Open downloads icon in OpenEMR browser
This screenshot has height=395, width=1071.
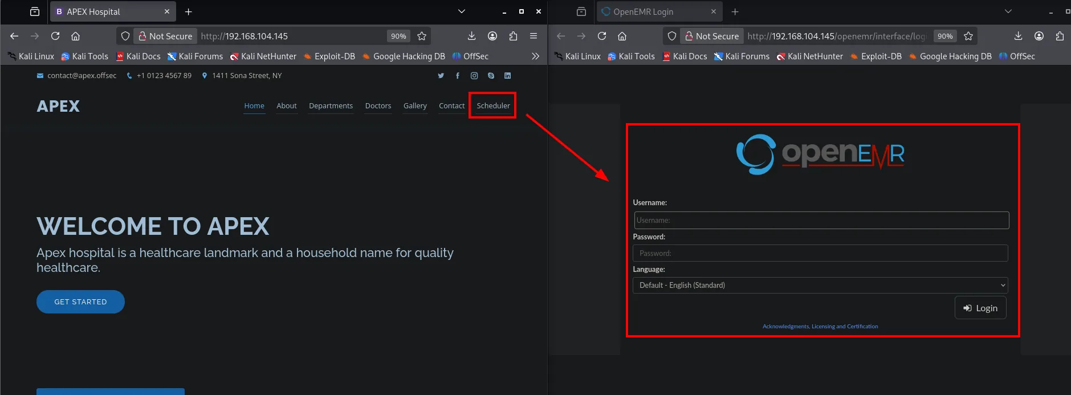click(x=1018, y=36)
